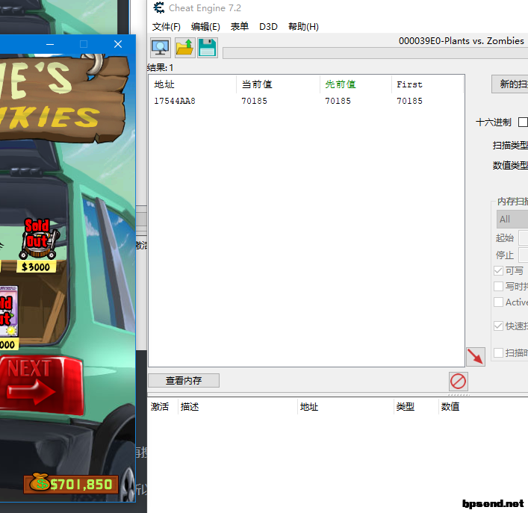Clear the address list with the red no-entry icon

tap(458, 382)
